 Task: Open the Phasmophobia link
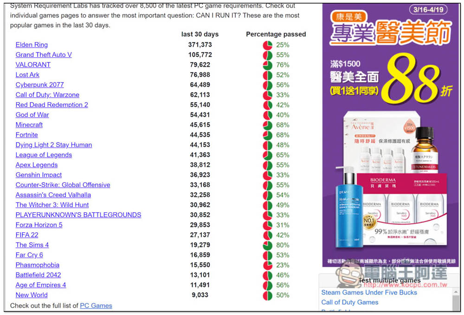coord(38,265)
